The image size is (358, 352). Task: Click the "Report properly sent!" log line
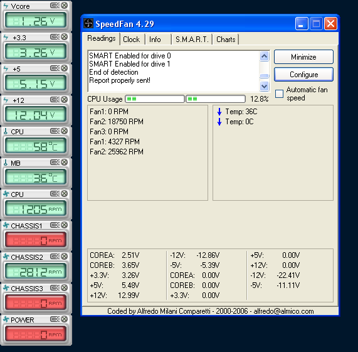tap(120, 80)
